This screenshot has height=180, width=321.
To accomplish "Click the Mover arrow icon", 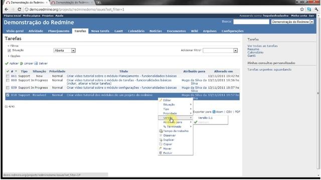I will [x=160, y=148].
